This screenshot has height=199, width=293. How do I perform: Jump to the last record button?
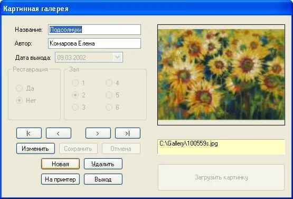click(x=128, y=133)
